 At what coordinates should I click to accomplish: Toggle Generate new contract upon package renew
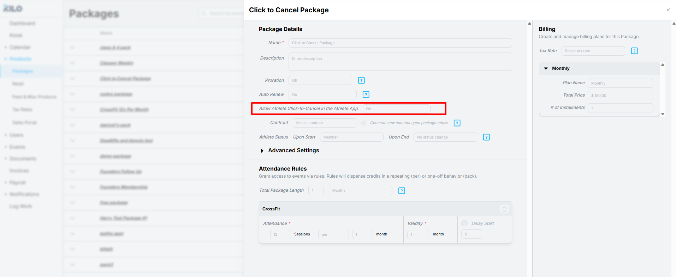pos(364,123)
